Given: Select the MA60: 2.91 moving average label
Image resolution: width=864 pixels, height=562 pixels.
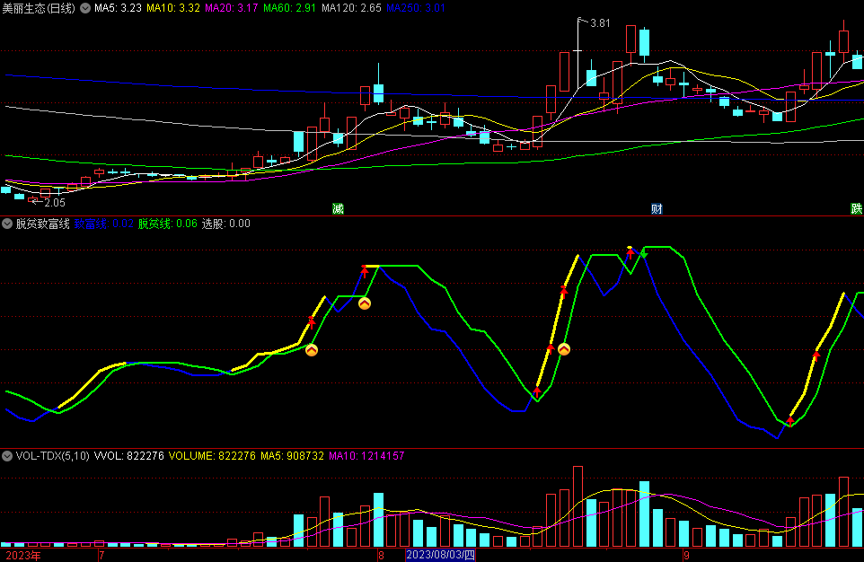Looking at the screenshot, I should pos(290,8).
